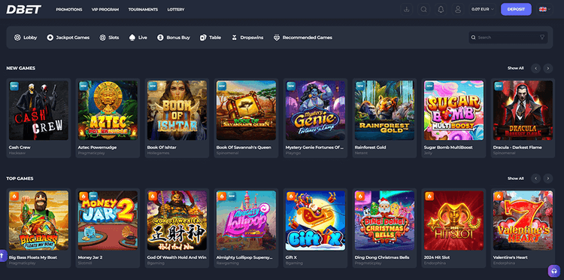Viewport: 564px width, 280px height.
Task: Open the Cash Crew game thumbnail
Action: click(x=38, y=110)
